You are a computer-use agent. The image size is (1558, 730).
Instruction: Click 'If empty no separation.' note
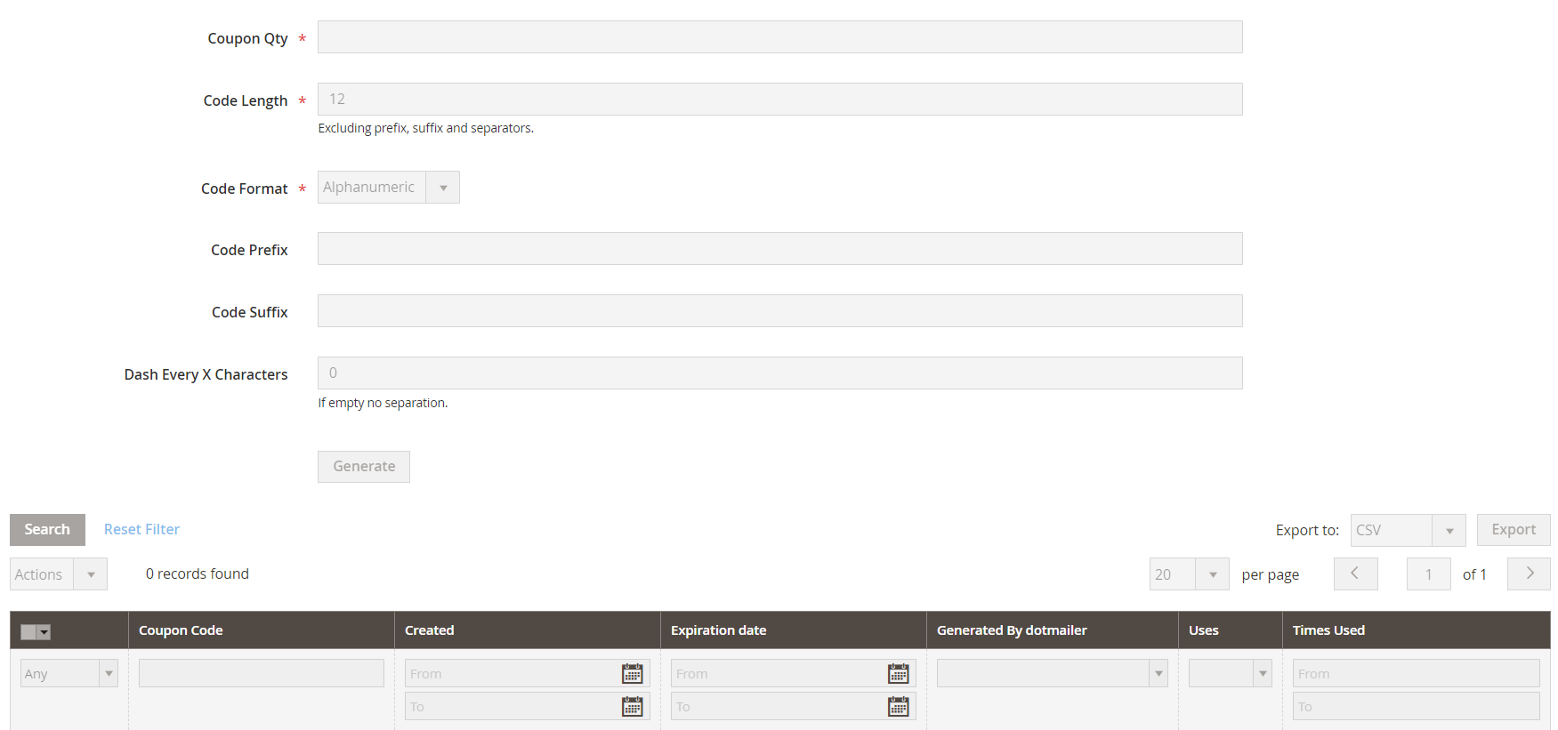(383, 403)
